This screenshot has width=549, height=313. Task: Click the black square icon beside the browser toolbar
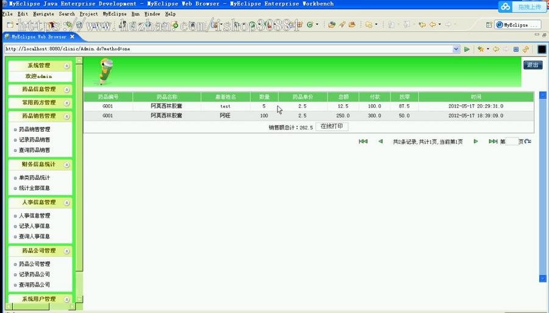542,49
